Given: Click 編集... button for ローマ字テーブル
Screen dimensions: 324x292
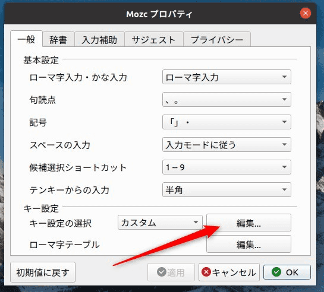Looking at the screenshot, I should coord(248,244).
